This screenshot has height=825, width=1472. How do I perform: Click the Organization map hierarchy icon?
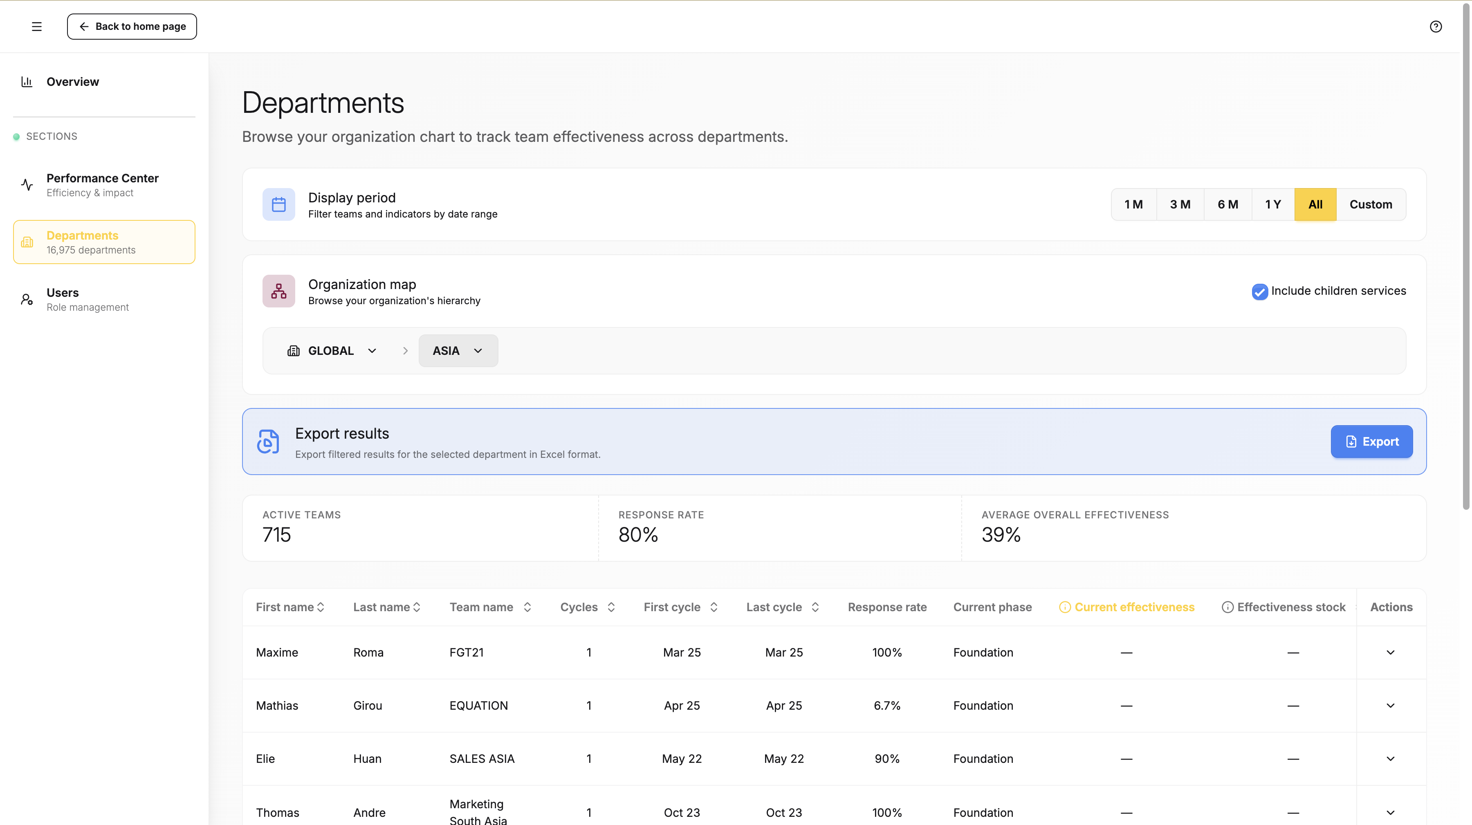278,291
